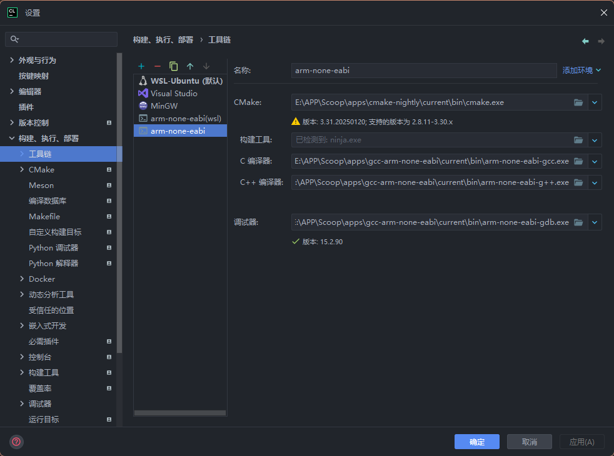
Task: Focus the settings search field
Action: tap(61, 39)
